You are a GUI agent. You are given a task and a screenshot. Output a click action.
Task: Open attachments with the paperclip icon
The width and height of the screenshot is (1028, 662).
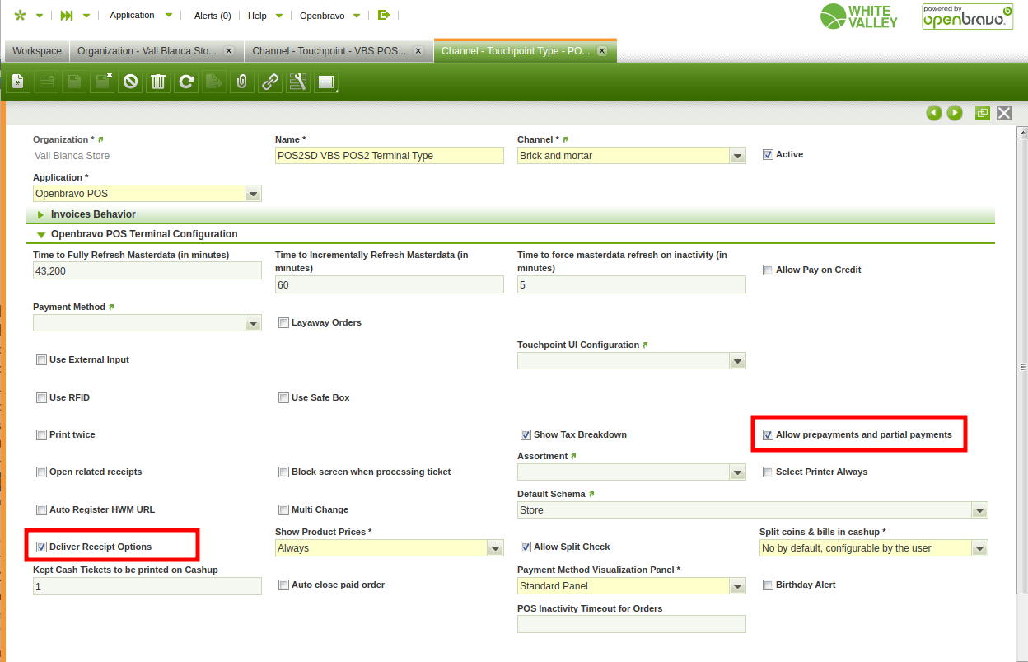[x=242, y=82]
